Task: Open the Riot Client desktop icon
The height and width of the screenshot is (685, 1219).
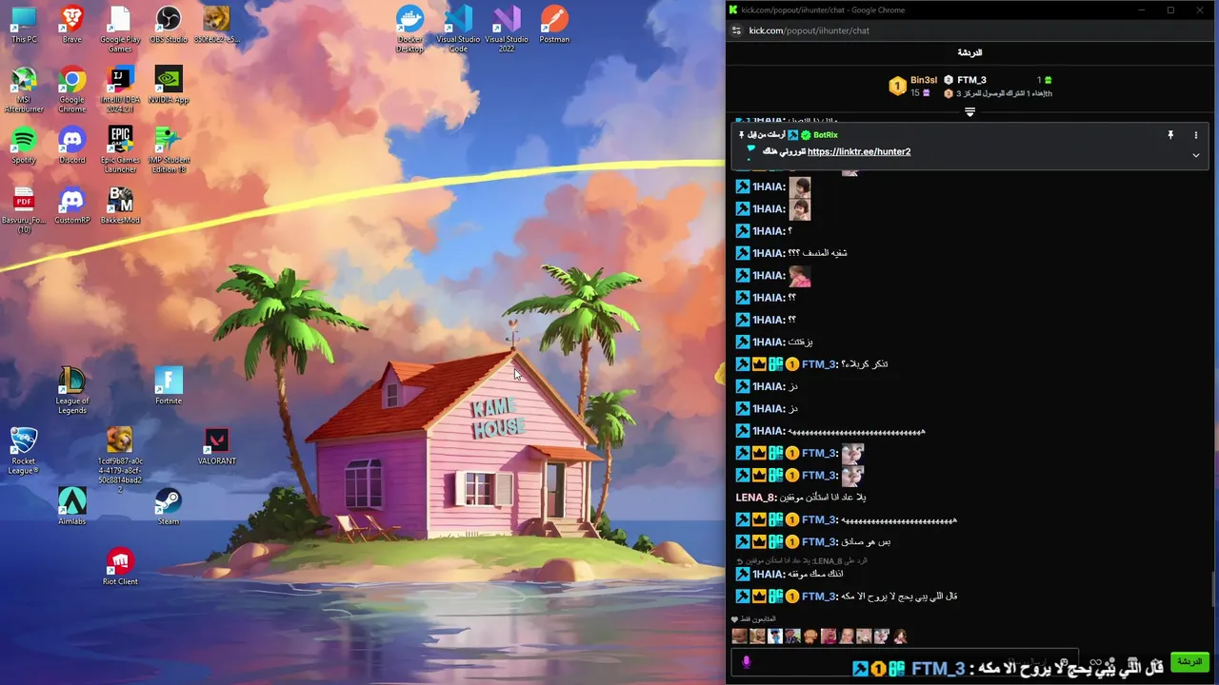Action: (120, 566)
